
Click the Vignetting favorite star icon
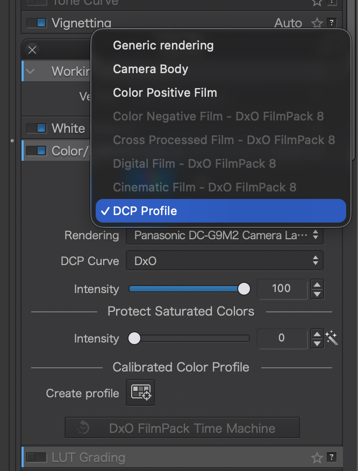317,23
